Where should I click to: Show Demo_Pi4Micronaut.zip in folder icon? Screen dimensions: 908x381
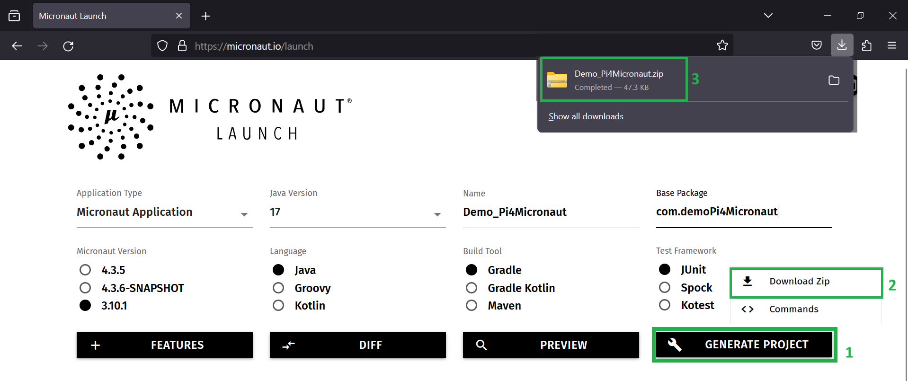(x=834, y=80)
